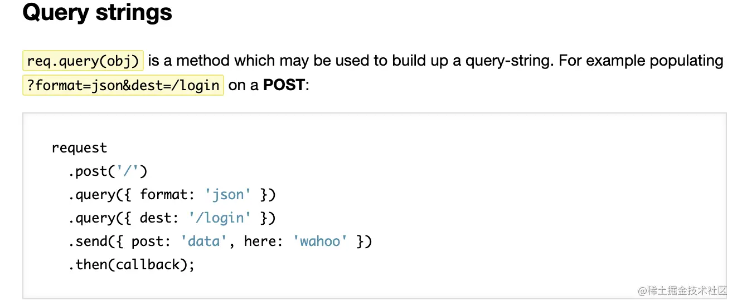Click the "here" key in send call
This screenshot has width=737, height=306.
tap(261, 241)
